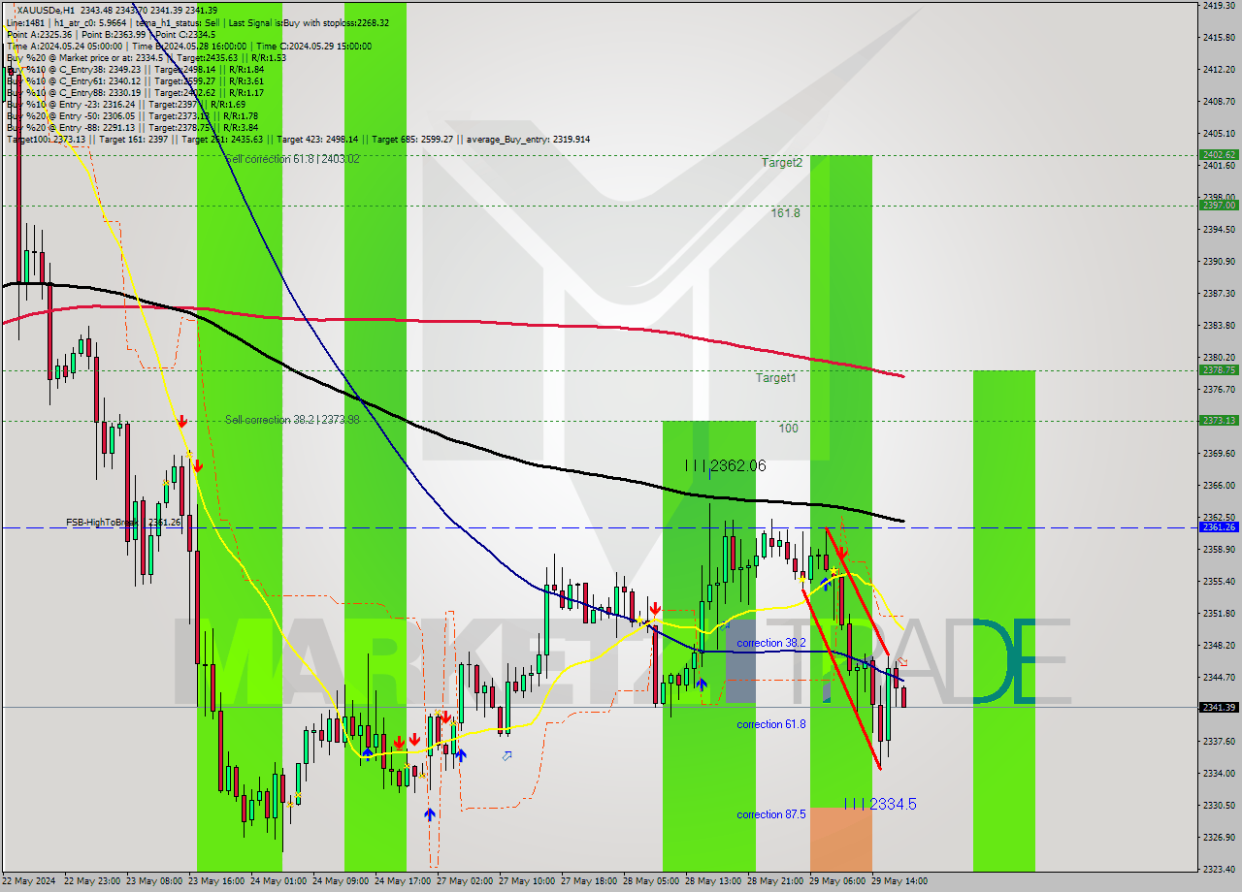Click the '29 May 14:00' time label
This screenshot has height=892, width=1242.
click(x=898, y=881)
